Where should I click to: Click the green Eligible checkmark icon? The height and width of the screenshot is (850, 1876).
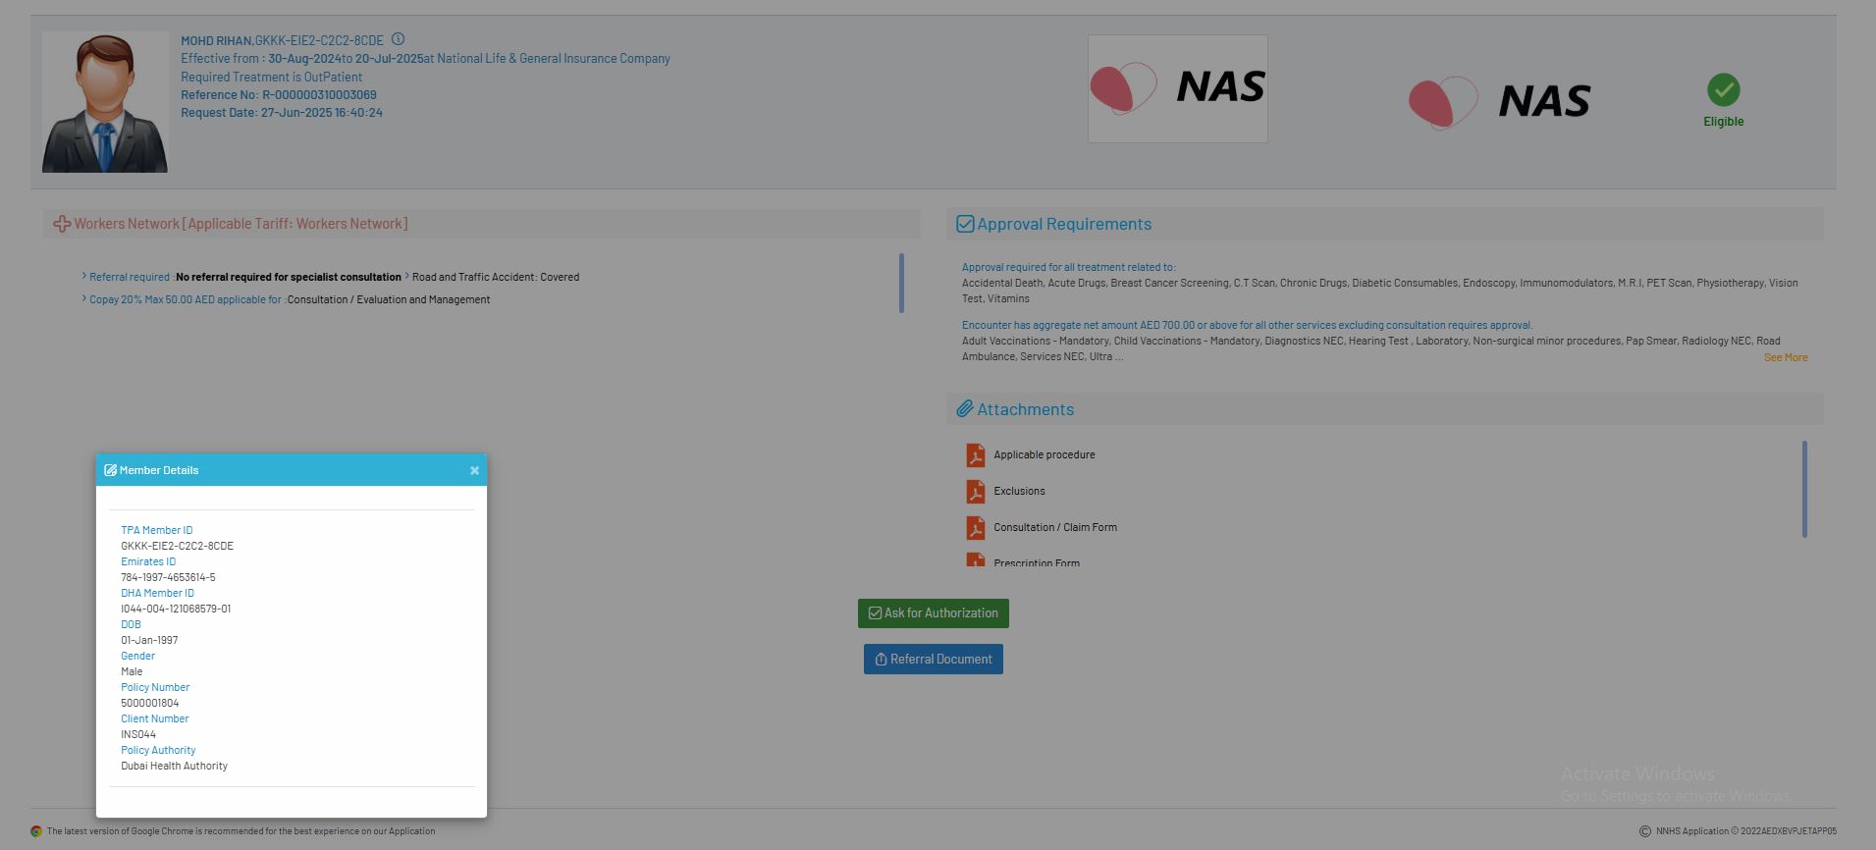click(x=1723, y=90)
